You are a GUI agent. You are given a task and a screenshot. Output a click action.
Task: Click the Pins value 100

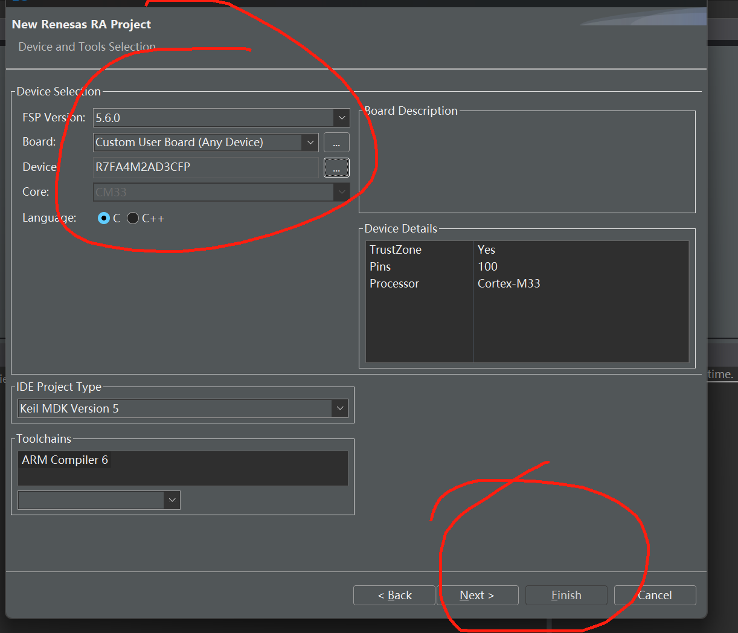pos(488,266)
